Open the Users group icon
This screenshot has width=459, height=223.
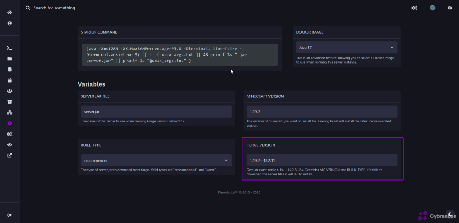tap(9, 91)
